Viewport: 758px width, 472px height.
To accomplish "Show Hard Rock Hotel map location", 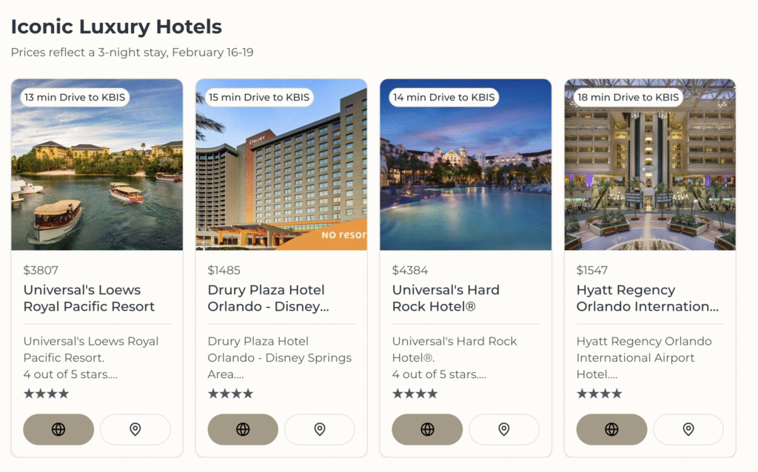I will click(504, 429).
